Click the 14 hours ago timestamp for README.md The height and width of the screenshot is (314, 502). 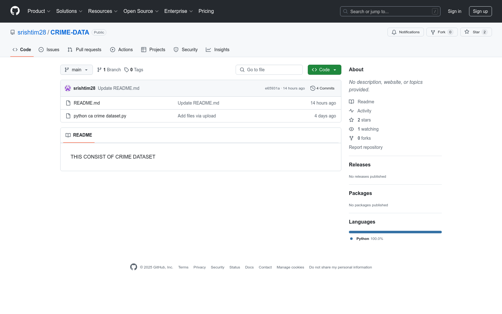pos(323,103)
